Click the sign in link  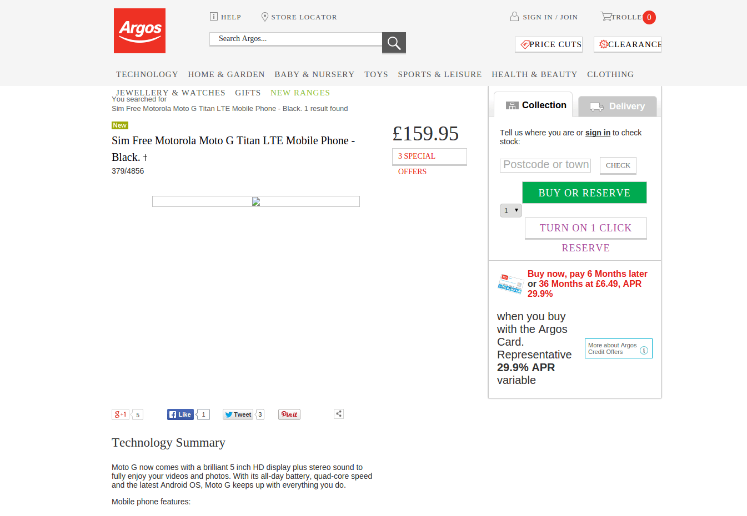[598, 133]
